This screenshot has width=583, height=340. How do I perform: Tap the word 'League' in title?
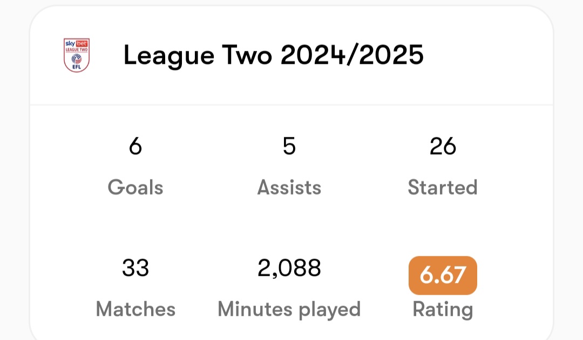[x=169, y=56]
